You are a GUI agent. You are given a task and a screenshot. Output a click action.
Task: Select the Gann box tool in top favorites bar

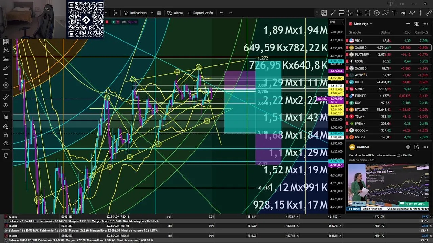click(x=324, y=13)
